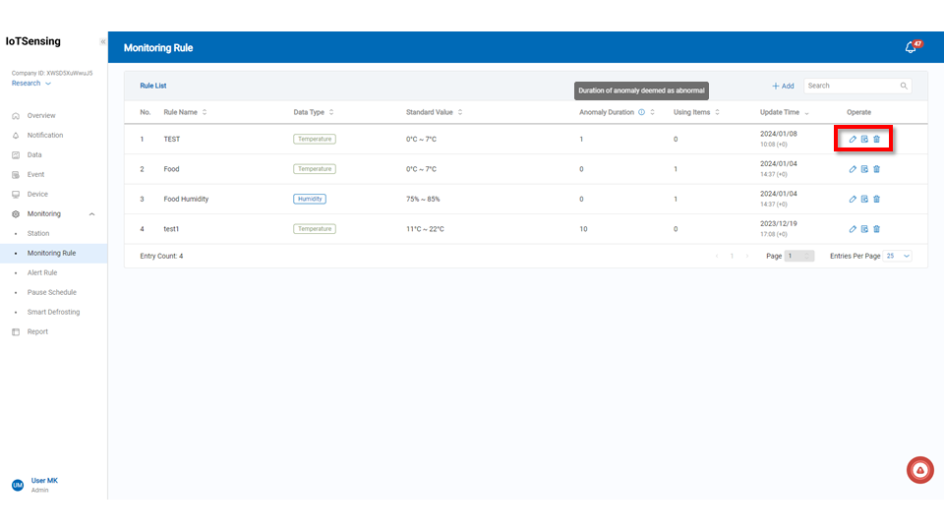
Task: Collapse the Monitoring menu section
Action: point(91,213)
